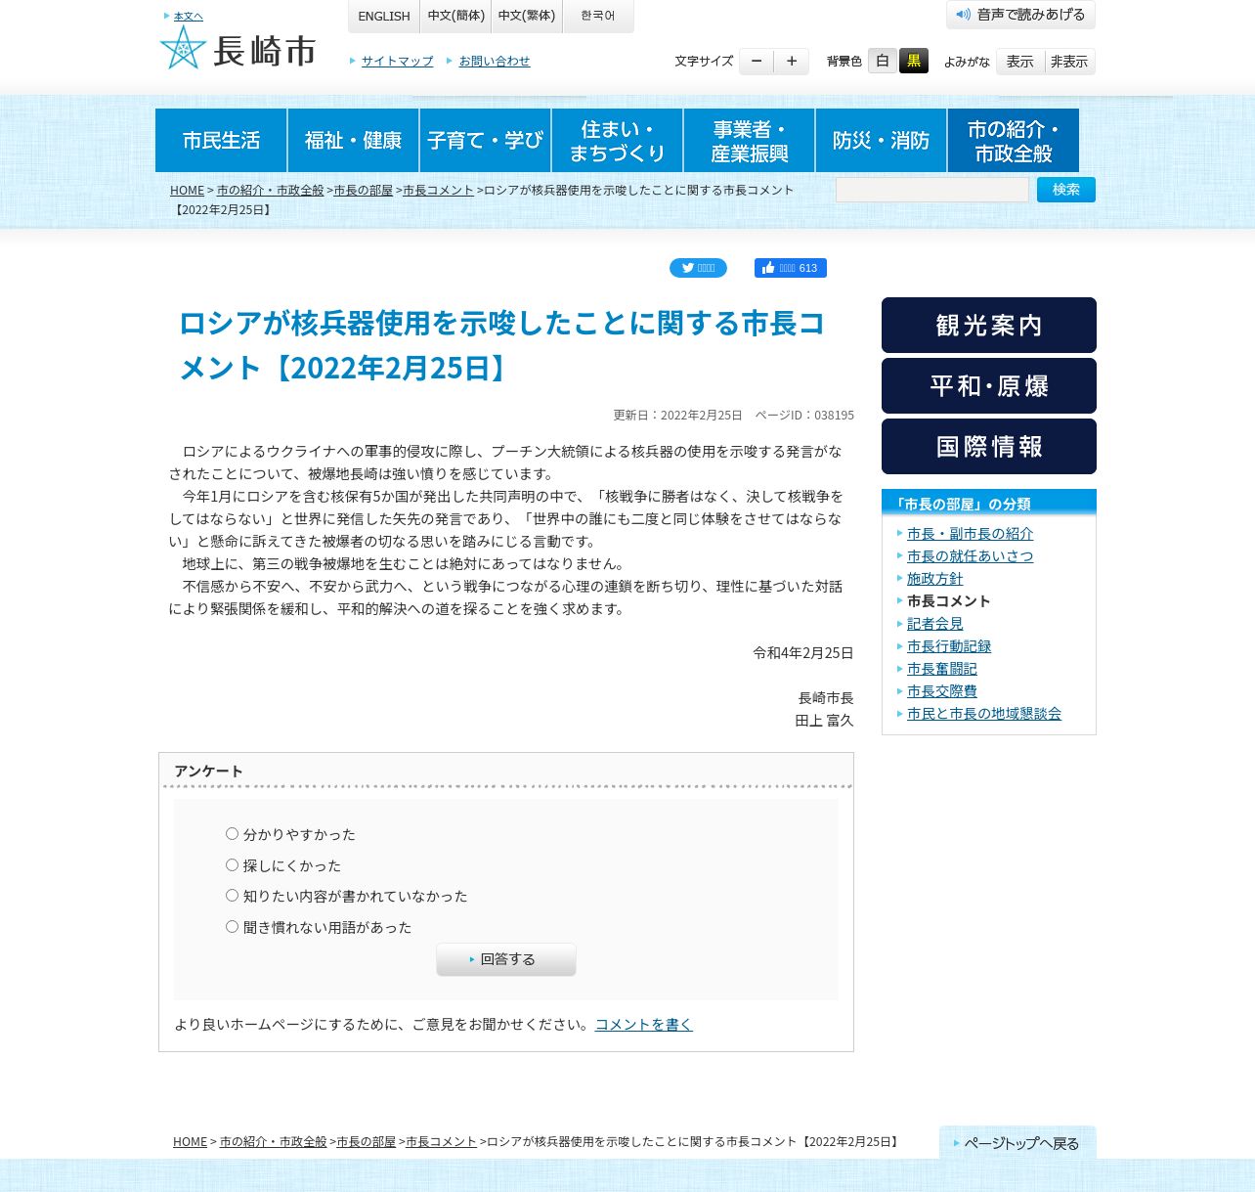The image size is (1255, 1192).
Task: Select radio 知りたい内容が書かれていなかった
Action: point(232,896)
